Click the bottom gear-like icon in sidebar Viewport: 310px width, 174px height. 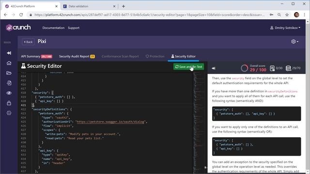click(x=9, y=113)
